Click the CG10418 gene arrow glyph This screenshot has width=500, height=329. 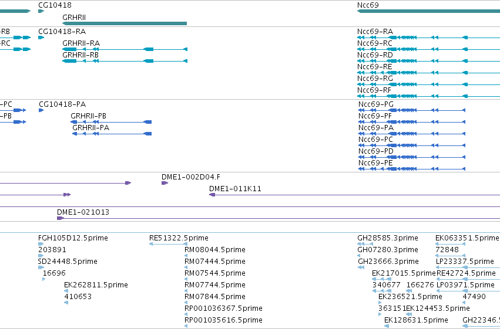tap(41, 11)
